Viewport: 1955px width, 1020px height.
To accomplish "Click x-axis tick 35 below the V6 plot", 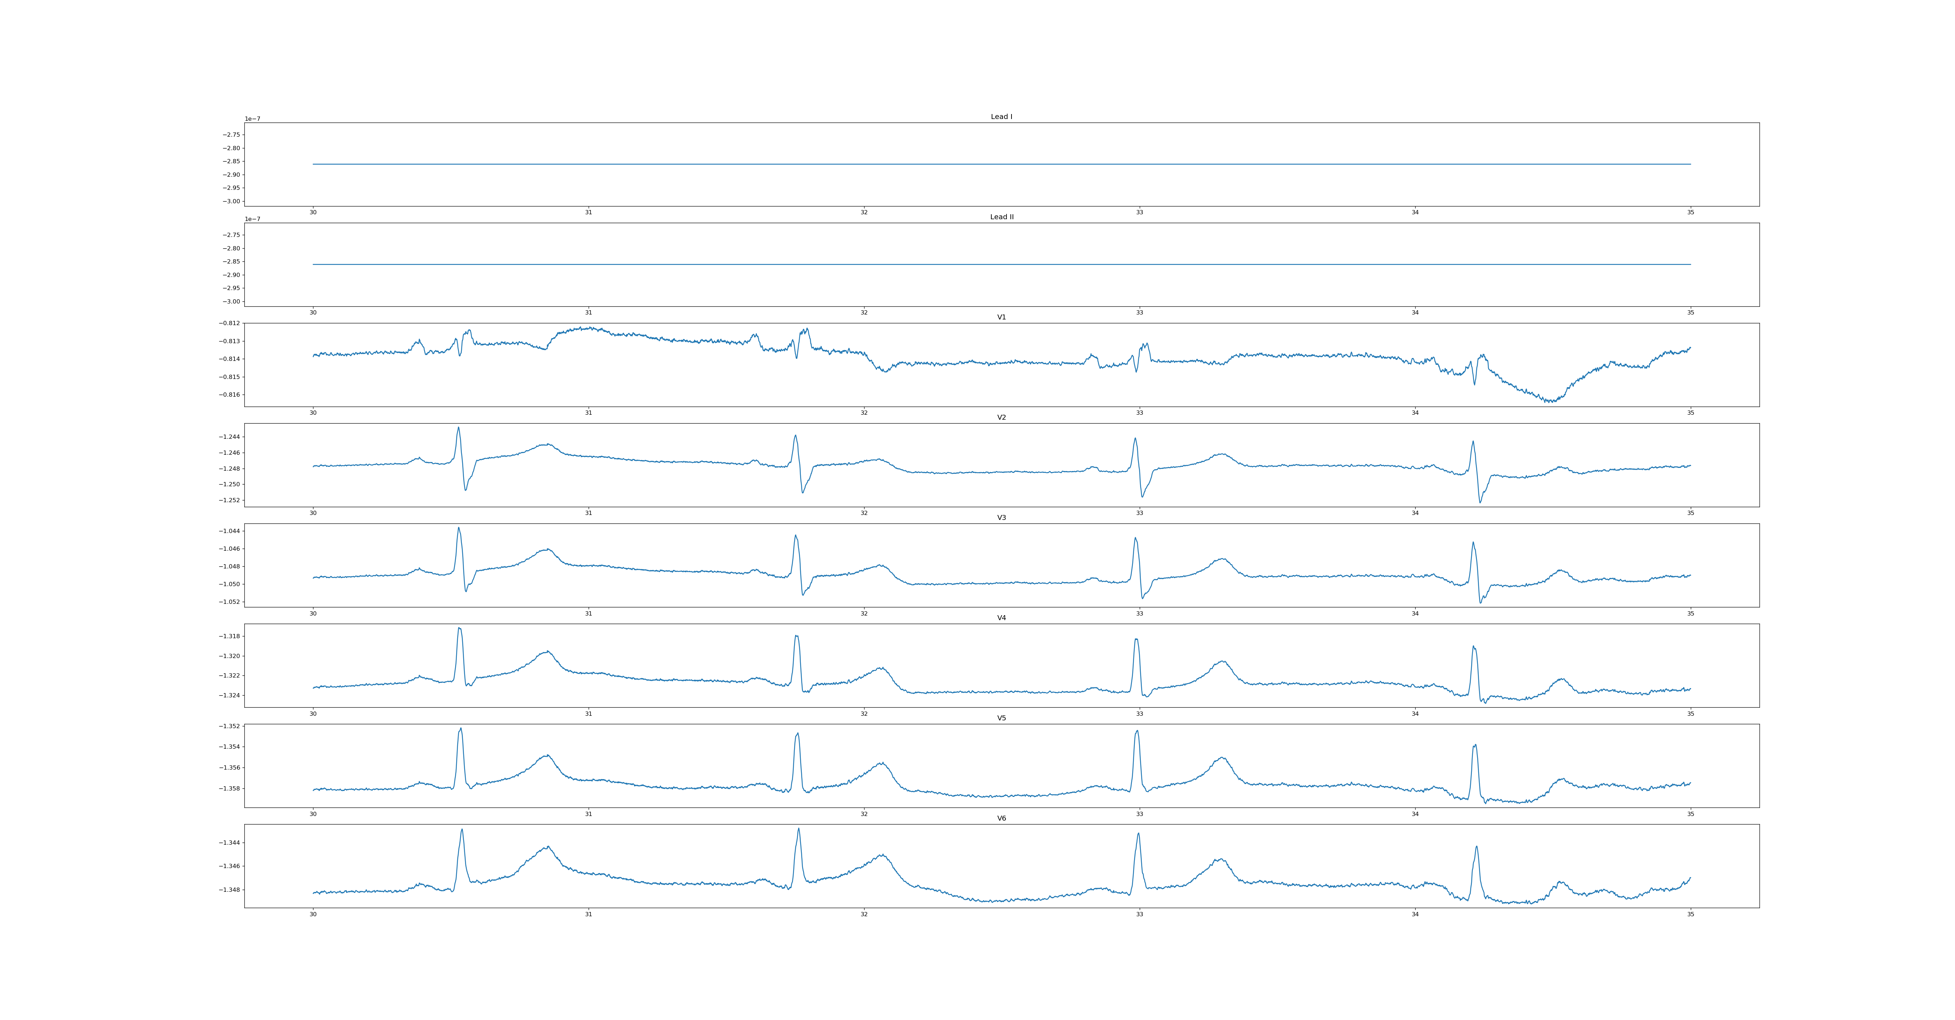I will pyautogui.click(x=1690, y=914).
